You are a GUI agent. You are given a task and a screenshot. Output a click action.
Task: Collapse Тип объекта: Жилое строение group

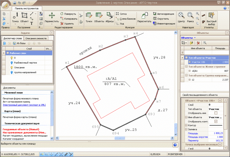pos(186,67)
